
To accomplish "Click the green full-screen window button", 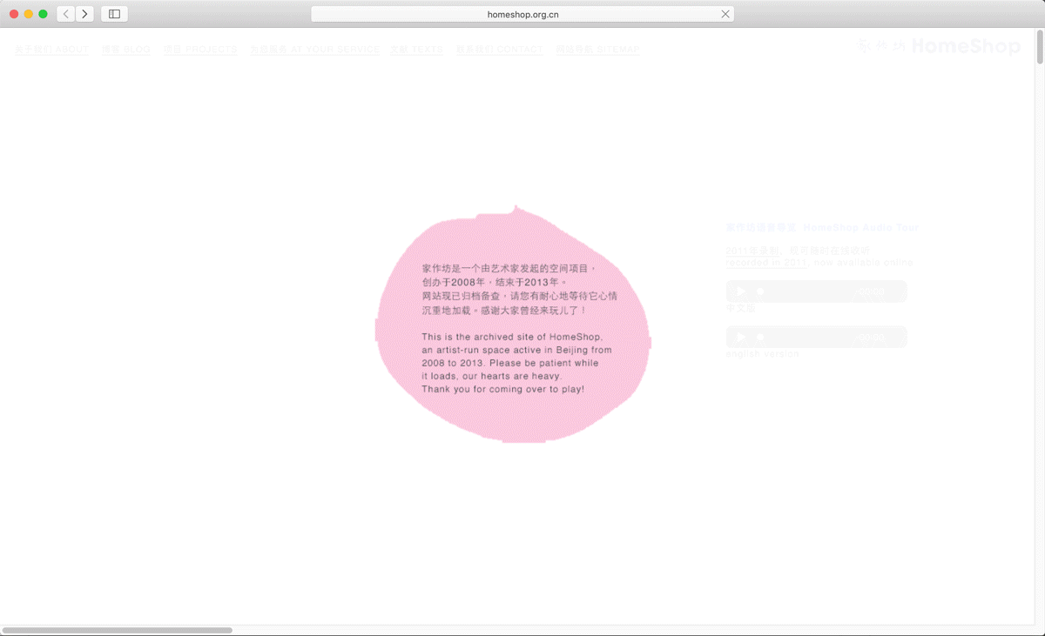I will (x=43, y=14).
